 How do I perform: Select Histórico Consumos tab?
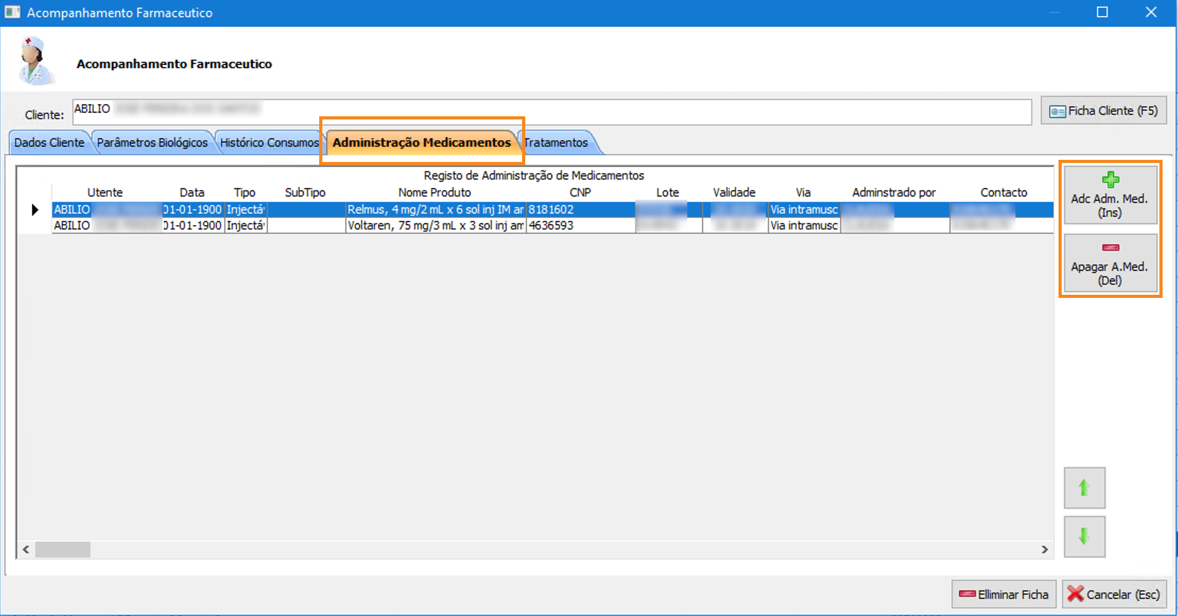(269, 143)
